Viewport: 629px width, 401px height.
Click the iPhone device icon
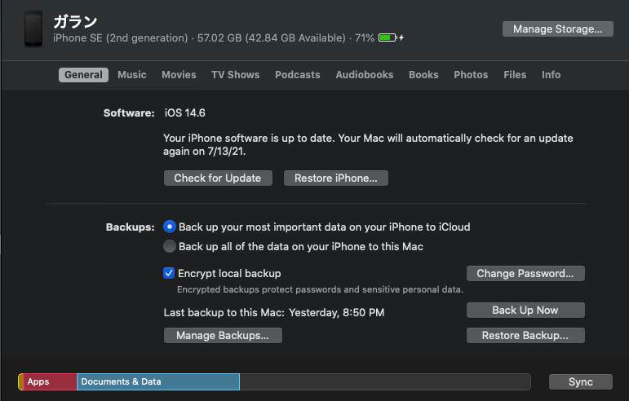coord(33,29)
